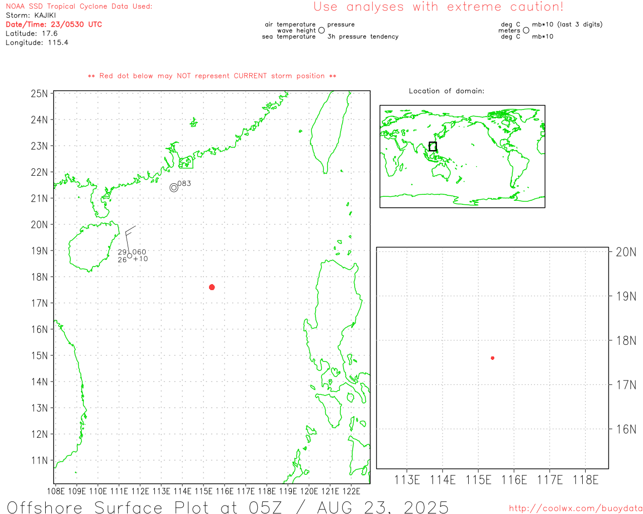This screenshot has height=514, width=643.
Task: Click the '115E' label under main map
Action: (203, 491)
